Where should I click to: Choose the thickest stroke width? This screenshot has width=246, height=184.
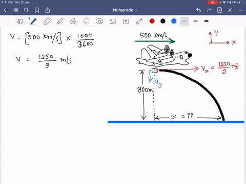pyautogui.click(x=207, y=21)
